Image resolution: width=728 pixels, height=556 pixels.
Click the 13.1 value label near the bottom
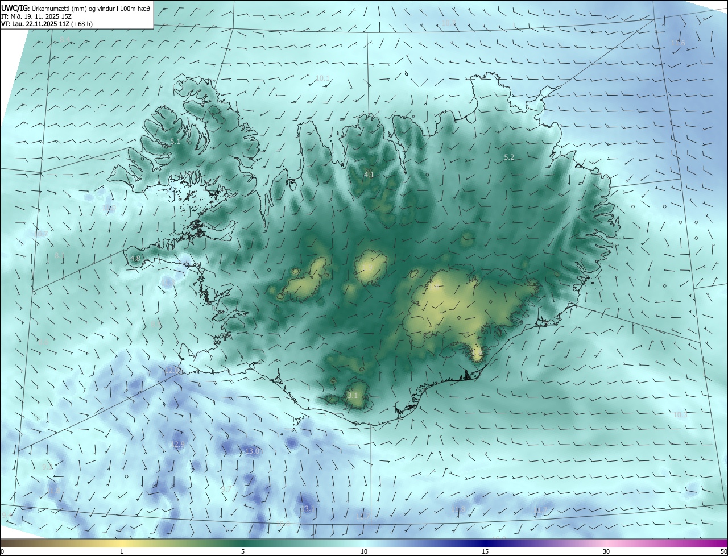[x=308, y=509]
